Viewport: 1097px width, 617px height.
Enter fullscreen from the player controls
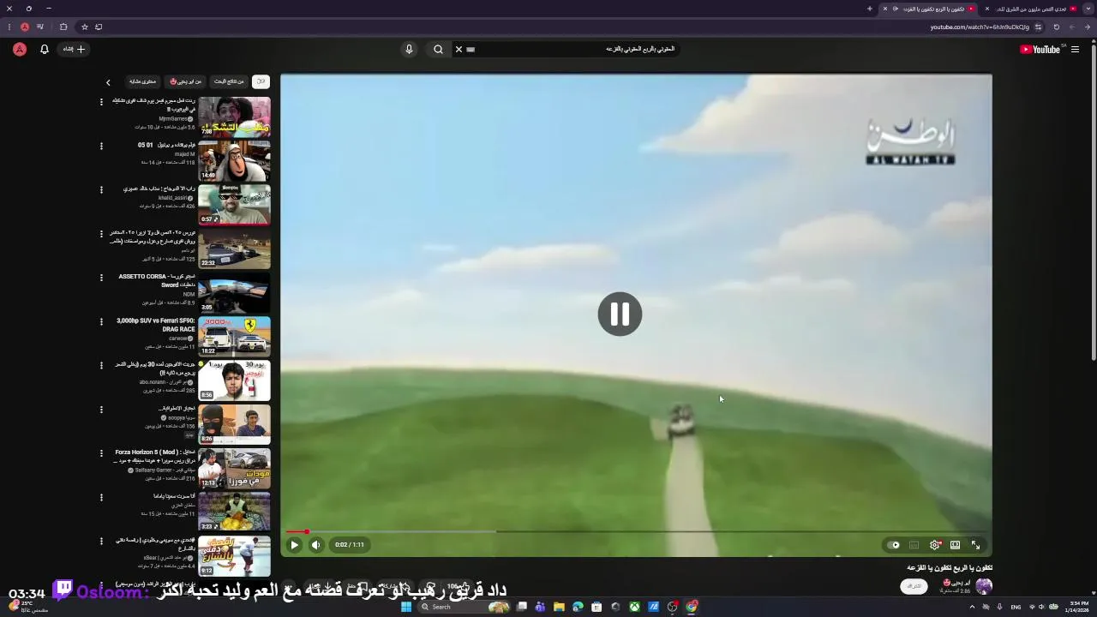coord(975,545)
